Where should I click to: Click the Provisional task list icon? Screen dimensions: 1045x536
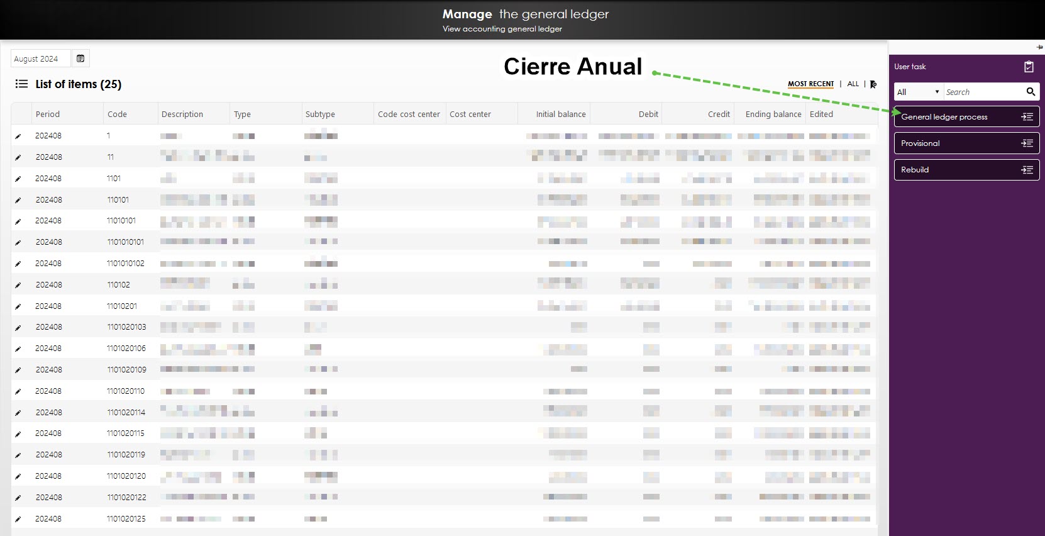click(x=1027, y=143)
